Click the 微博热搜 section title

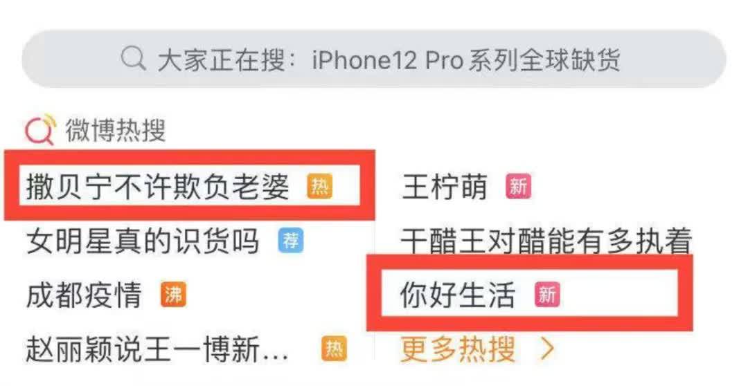pyautogui.click(x=116, y=130)
